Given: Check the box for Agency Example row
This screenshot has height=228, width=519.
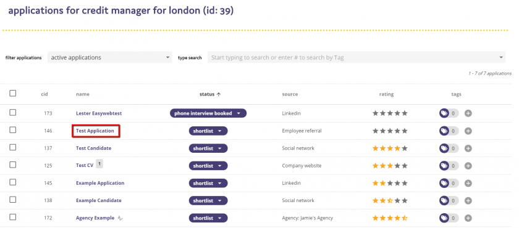Looking at the screenshot, I should pos(12,217).
